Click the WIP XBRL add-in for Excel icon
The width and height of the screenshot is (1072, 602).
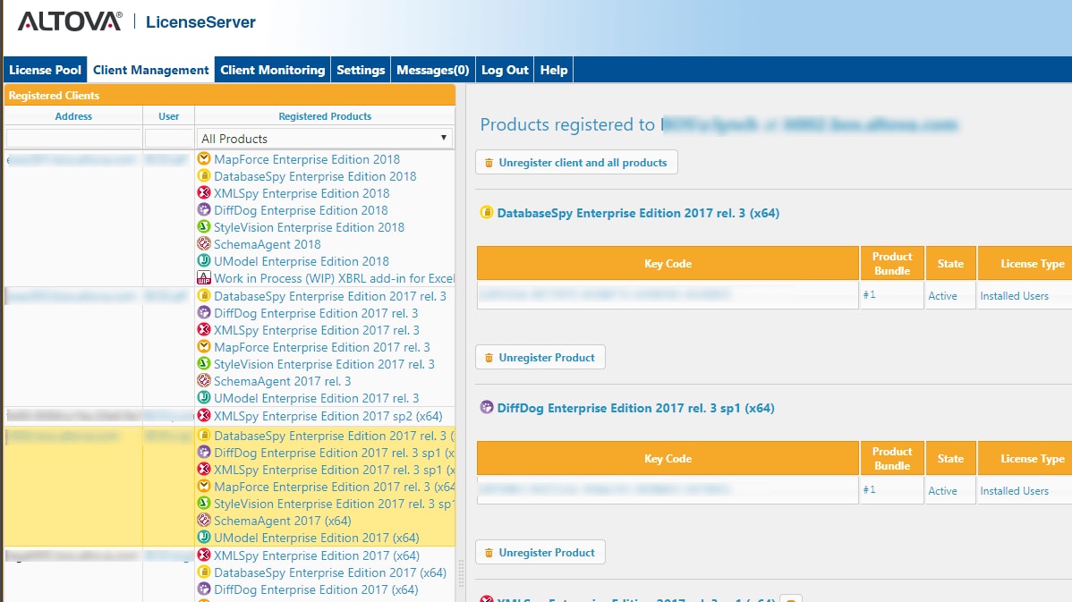(204, 278)
